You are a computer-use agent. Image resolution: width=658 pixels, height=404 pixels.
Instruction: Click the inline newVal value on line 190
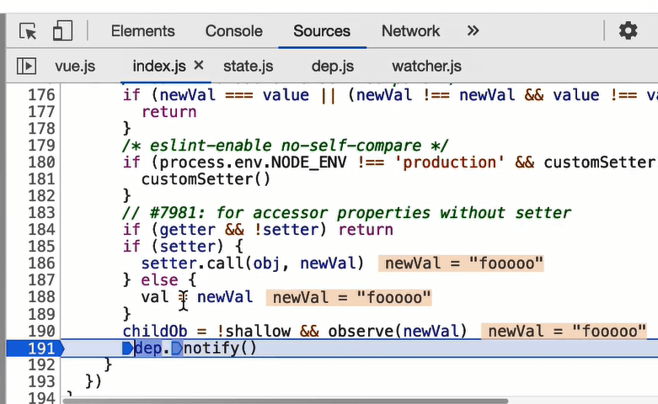pos(564,332)
